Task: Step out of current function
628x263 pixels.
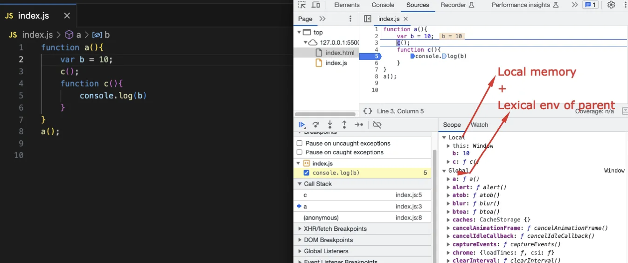Action: [344, 125]
